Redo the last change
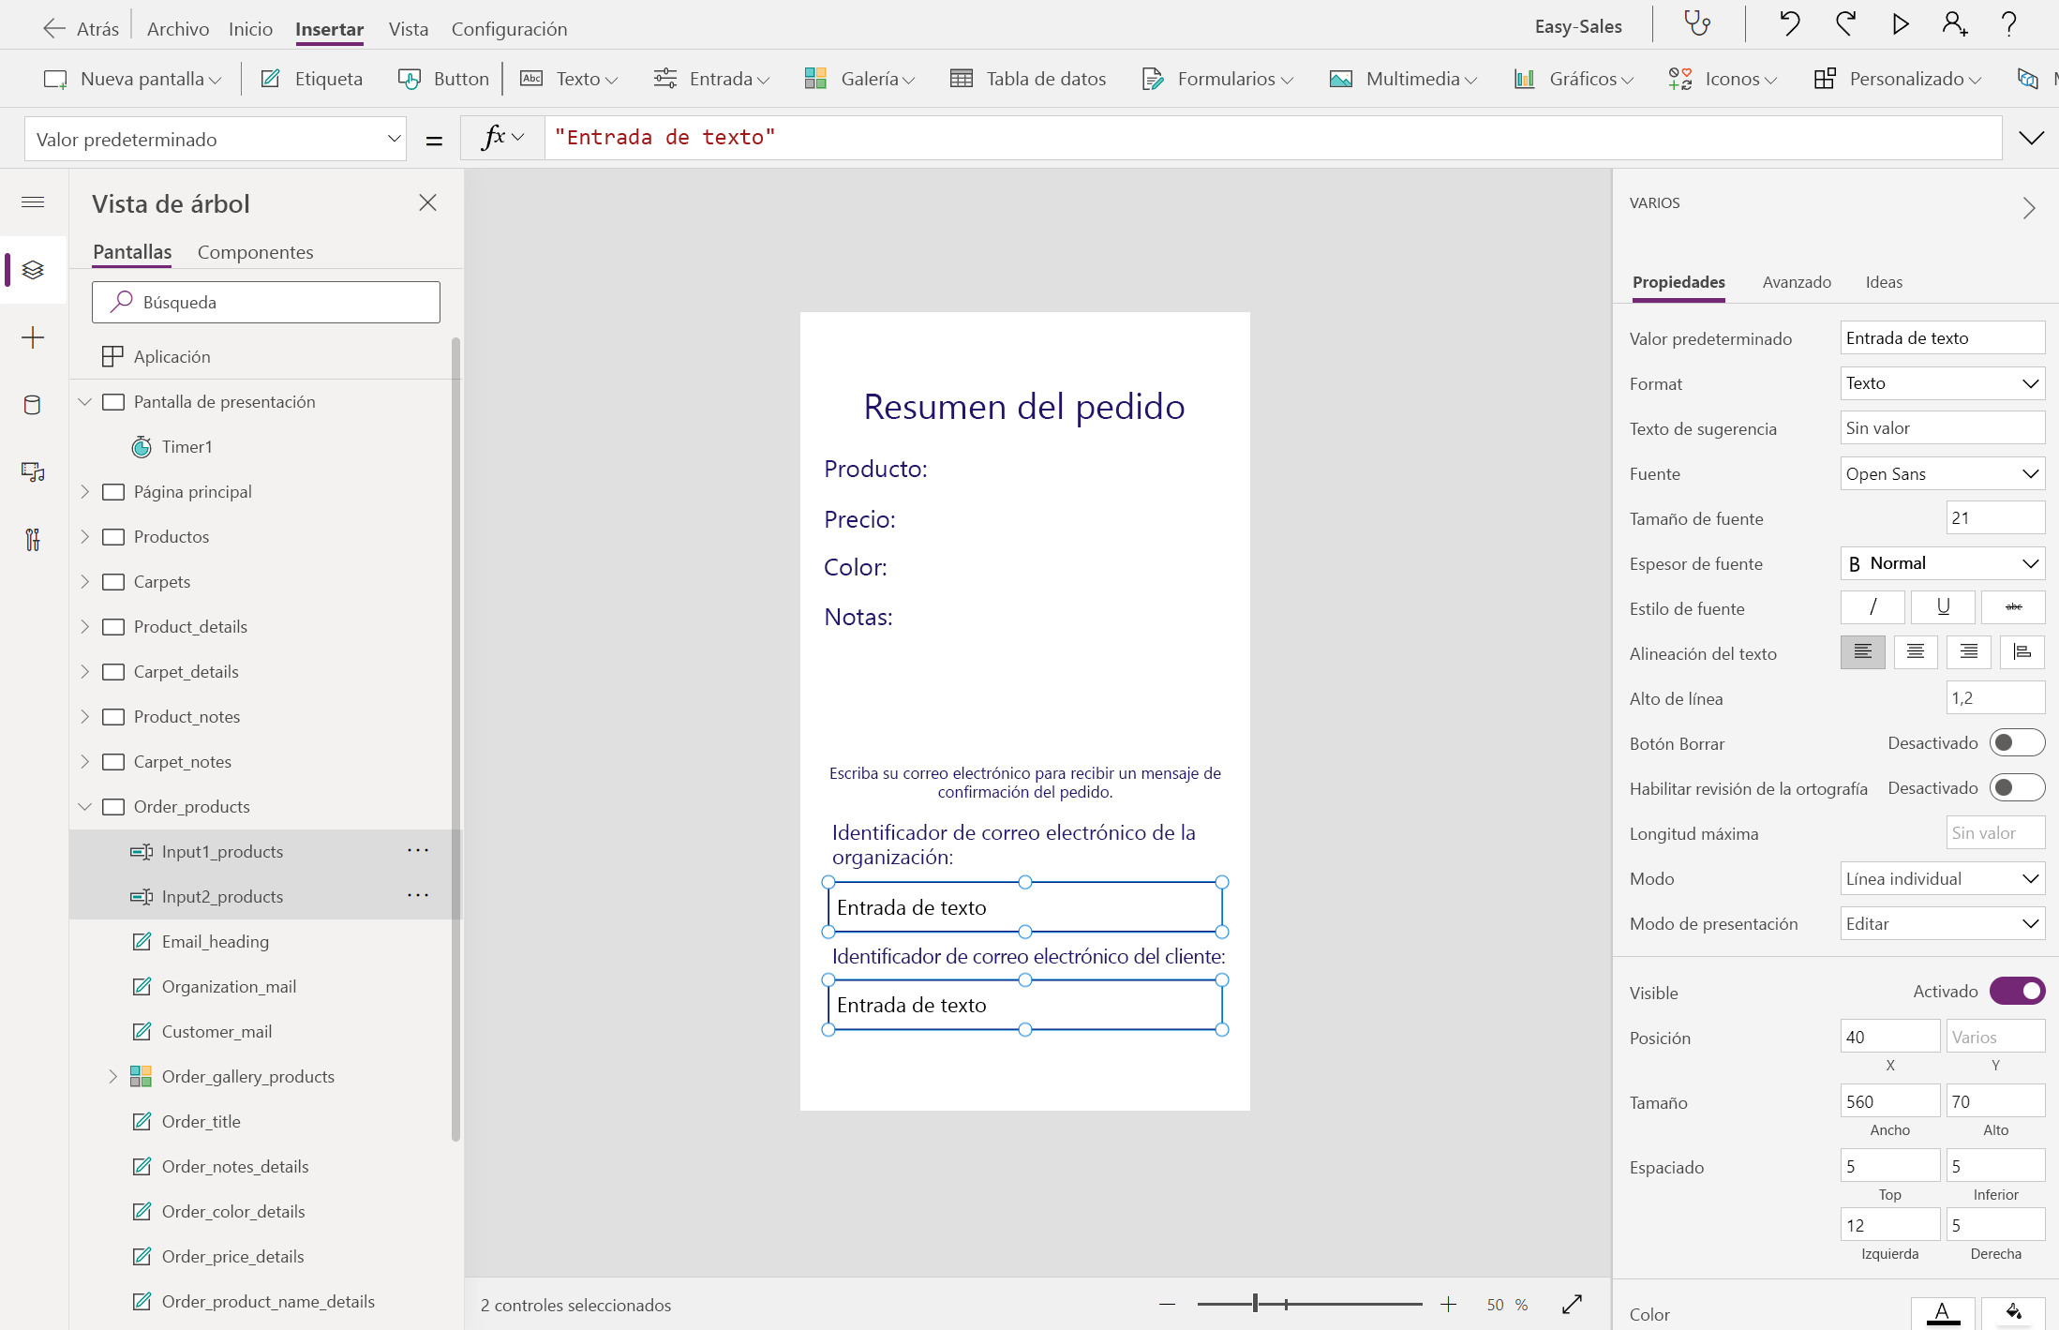Screen dimensions: 2059x1330 pos(1845,23)
